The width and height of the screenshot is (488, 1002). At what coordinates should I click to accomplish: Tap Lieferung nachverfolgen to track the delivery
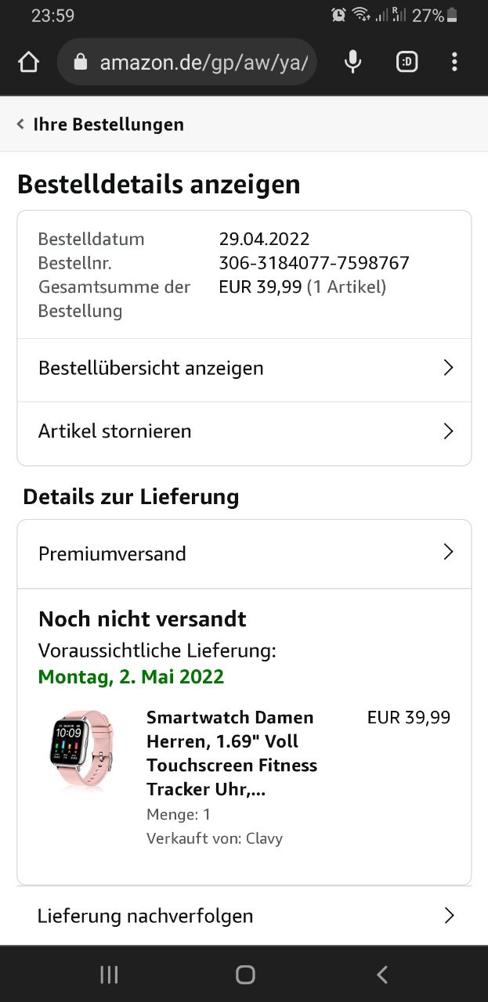tap(146, 916)
